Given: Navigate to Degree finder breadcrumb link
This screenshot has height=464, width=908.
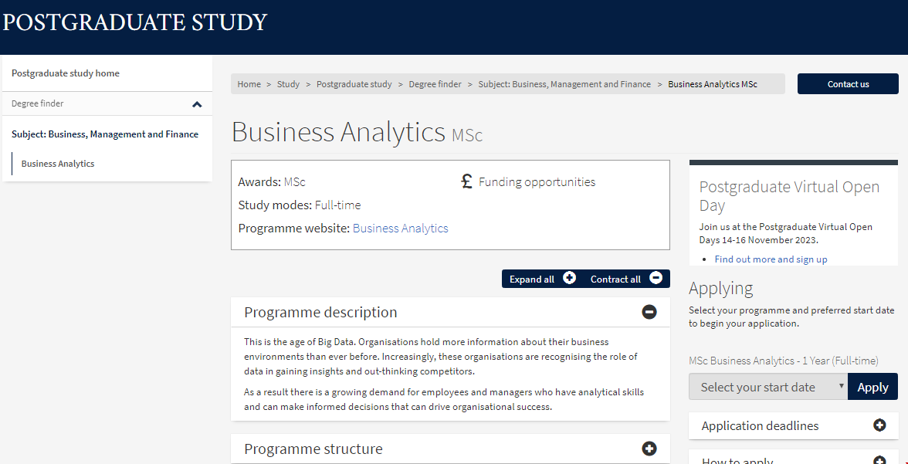Looking at the screenshot, I should tap(435, 84).
